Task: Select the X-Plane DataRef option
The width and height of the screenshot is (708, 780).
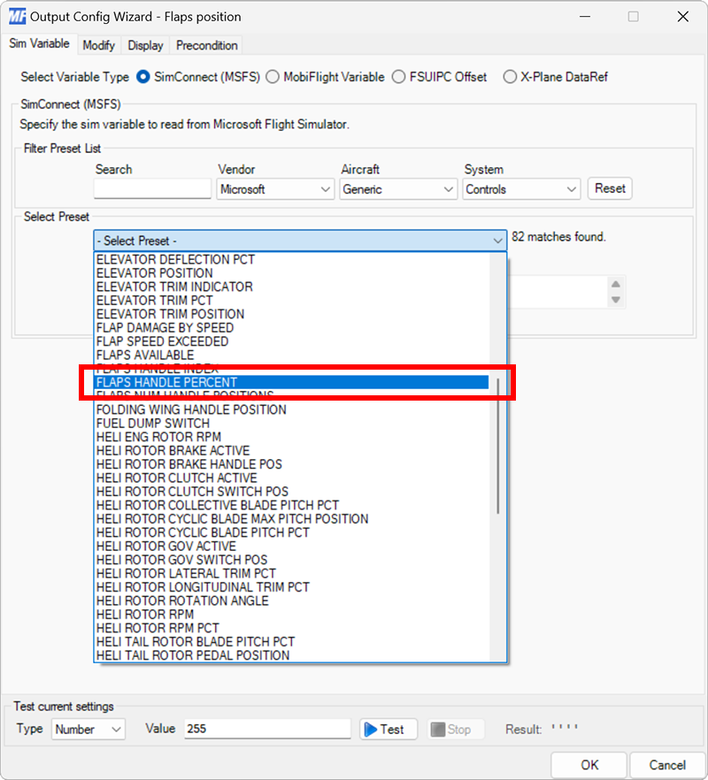Action: point(510,77)
